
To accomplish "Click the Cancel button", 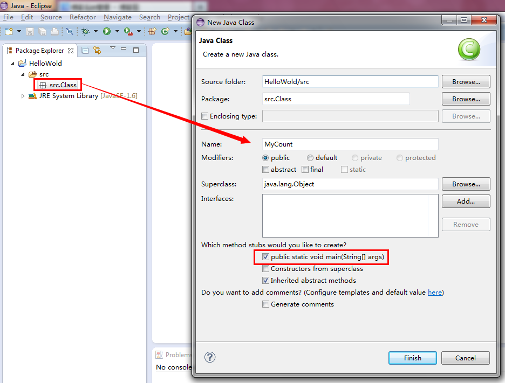I will pyautogui.click(x=466, y=358).
